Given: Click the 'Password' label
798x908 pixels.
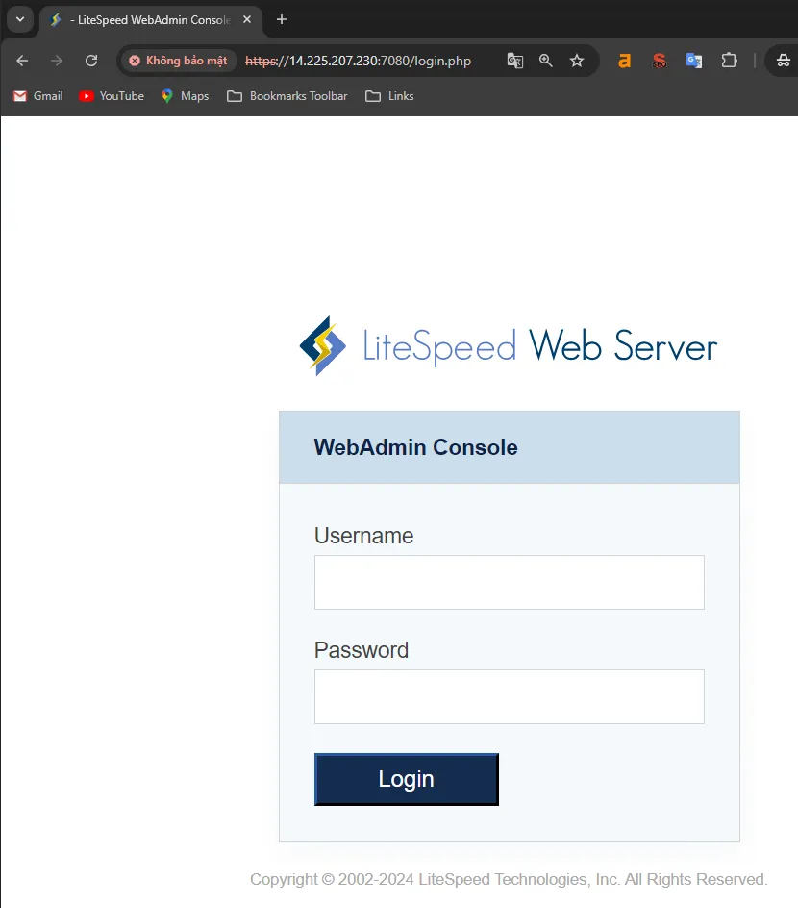Looking at the screenshot, I should 362,650.
